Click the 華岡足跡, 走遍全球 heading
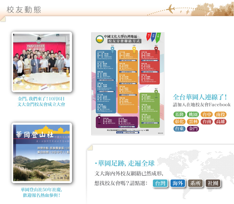 126,163
